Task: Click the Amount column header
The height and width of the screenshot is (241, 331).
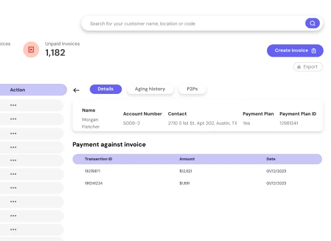Action: (187, 159)
